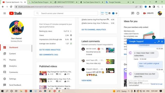Image resolution: width=165 pixels, height=93 pixels.
Task: Open the hamburger navigation menu
Action: tap(5, 13)
